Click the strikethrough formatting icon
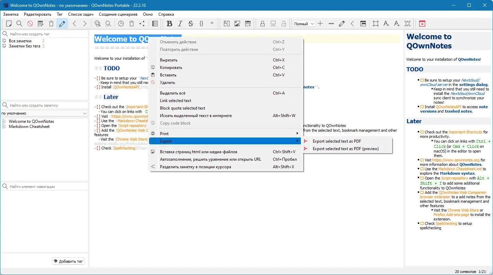The image size is (493, 275). coord(191,24)
